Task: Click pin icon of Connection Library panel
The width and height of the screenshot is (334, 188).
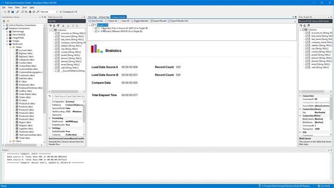Action: 42,17
